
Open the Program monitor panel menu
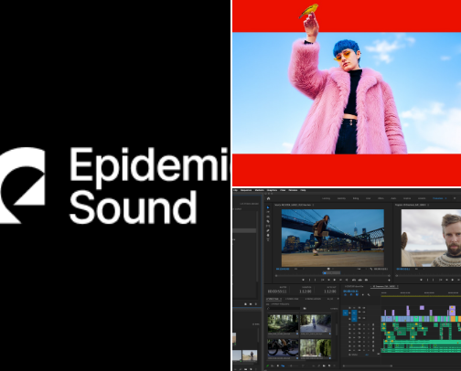point(428,205)
